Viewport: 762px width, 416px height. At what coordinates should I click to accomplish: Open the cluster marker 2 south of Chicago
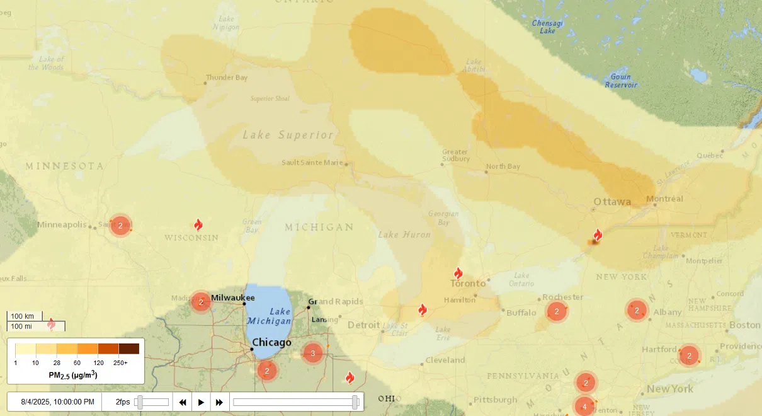point(267,370)
